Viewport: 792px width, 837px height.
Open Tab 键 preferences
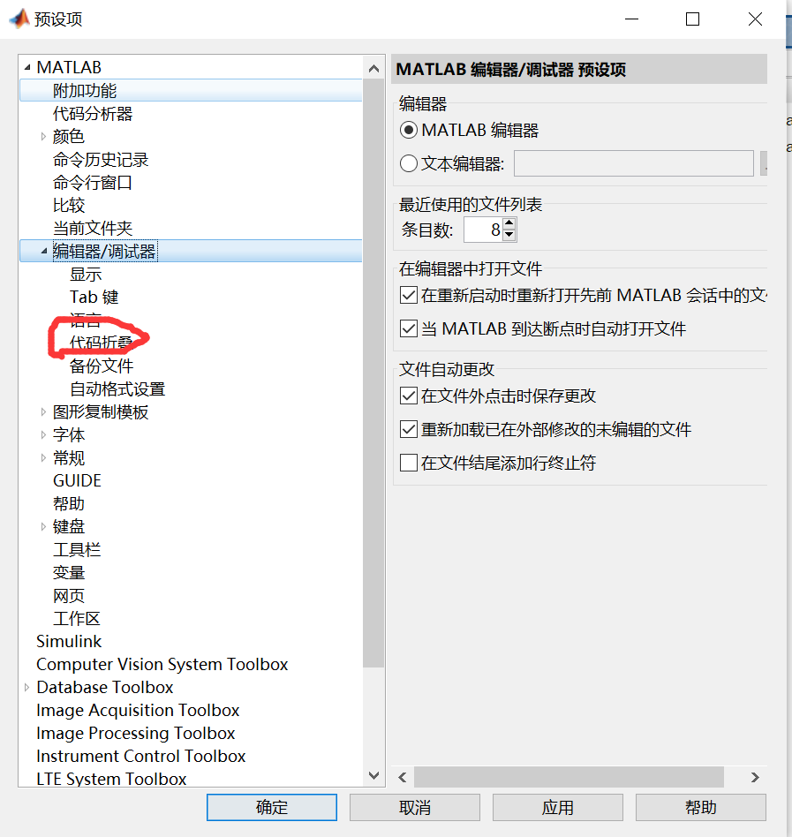tap(94, 297)
